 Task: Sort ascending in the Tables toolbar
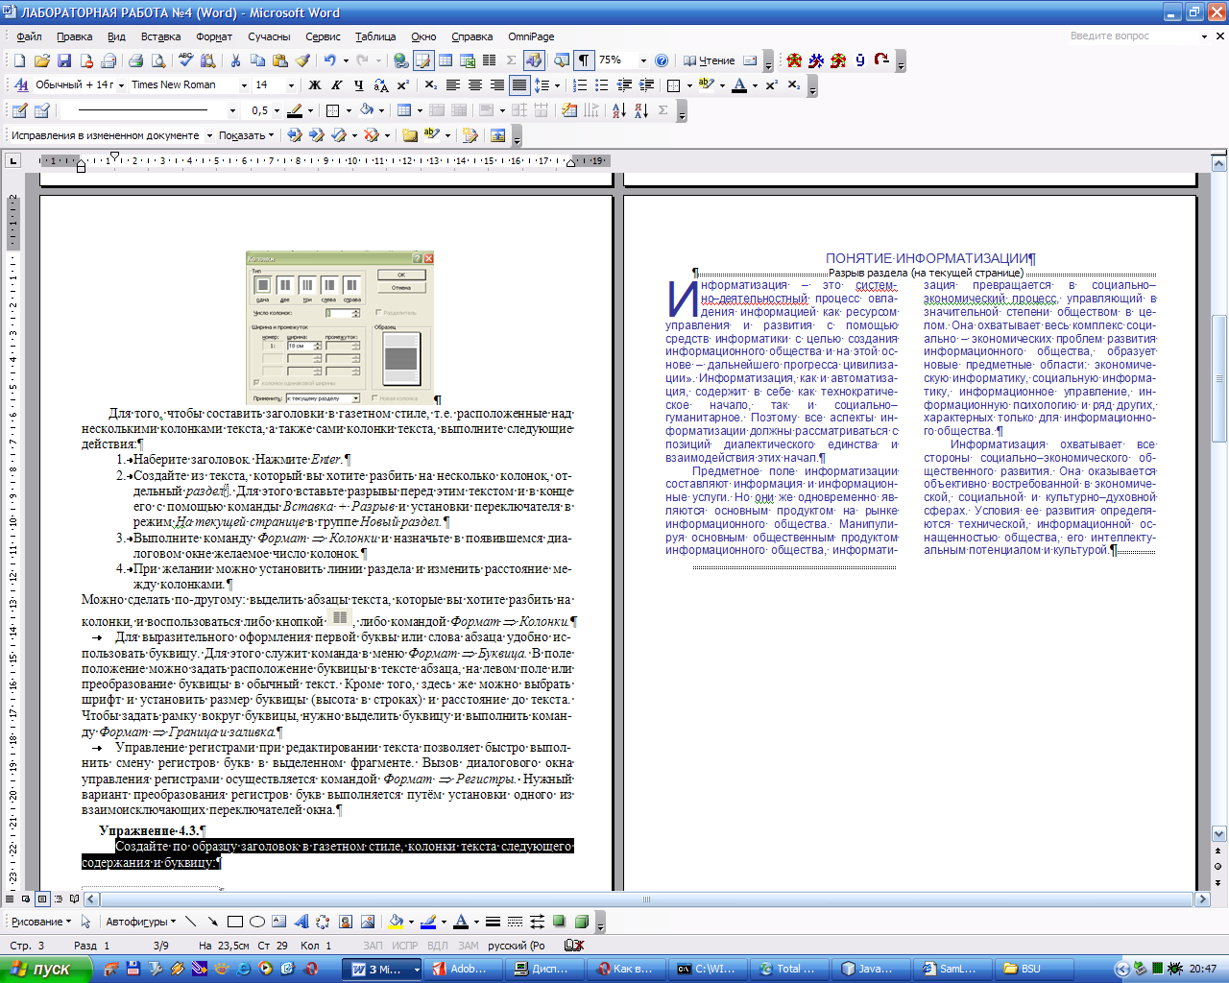[618, 110]
